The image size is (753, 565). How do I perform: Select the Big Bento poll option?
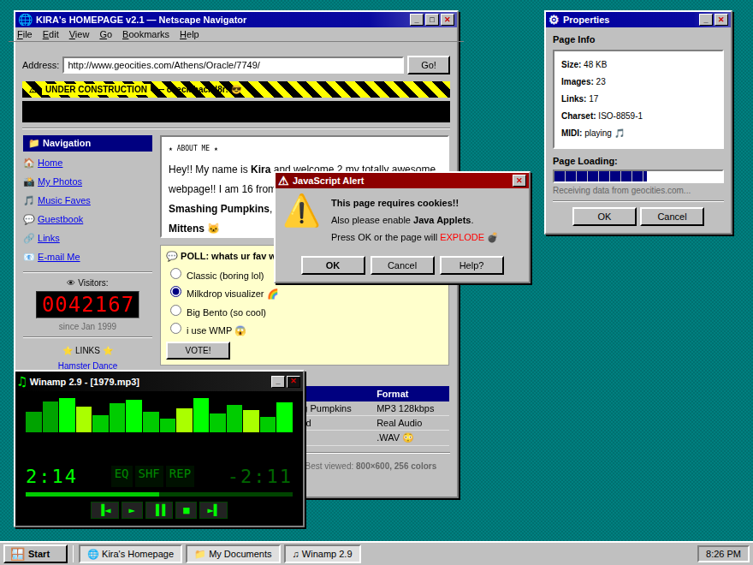coord(175,311)
